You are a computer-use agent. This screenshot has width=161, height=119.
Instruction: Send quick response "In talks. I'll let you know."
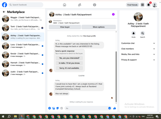click(69, 63)
